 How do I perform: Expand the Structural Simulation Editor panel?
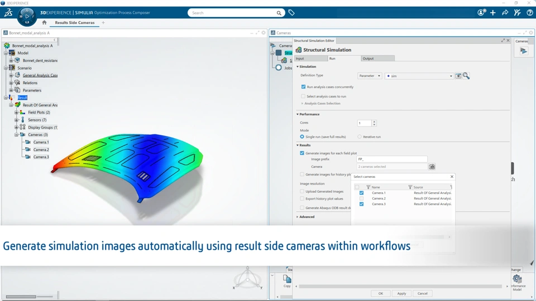tap(503, 41)
